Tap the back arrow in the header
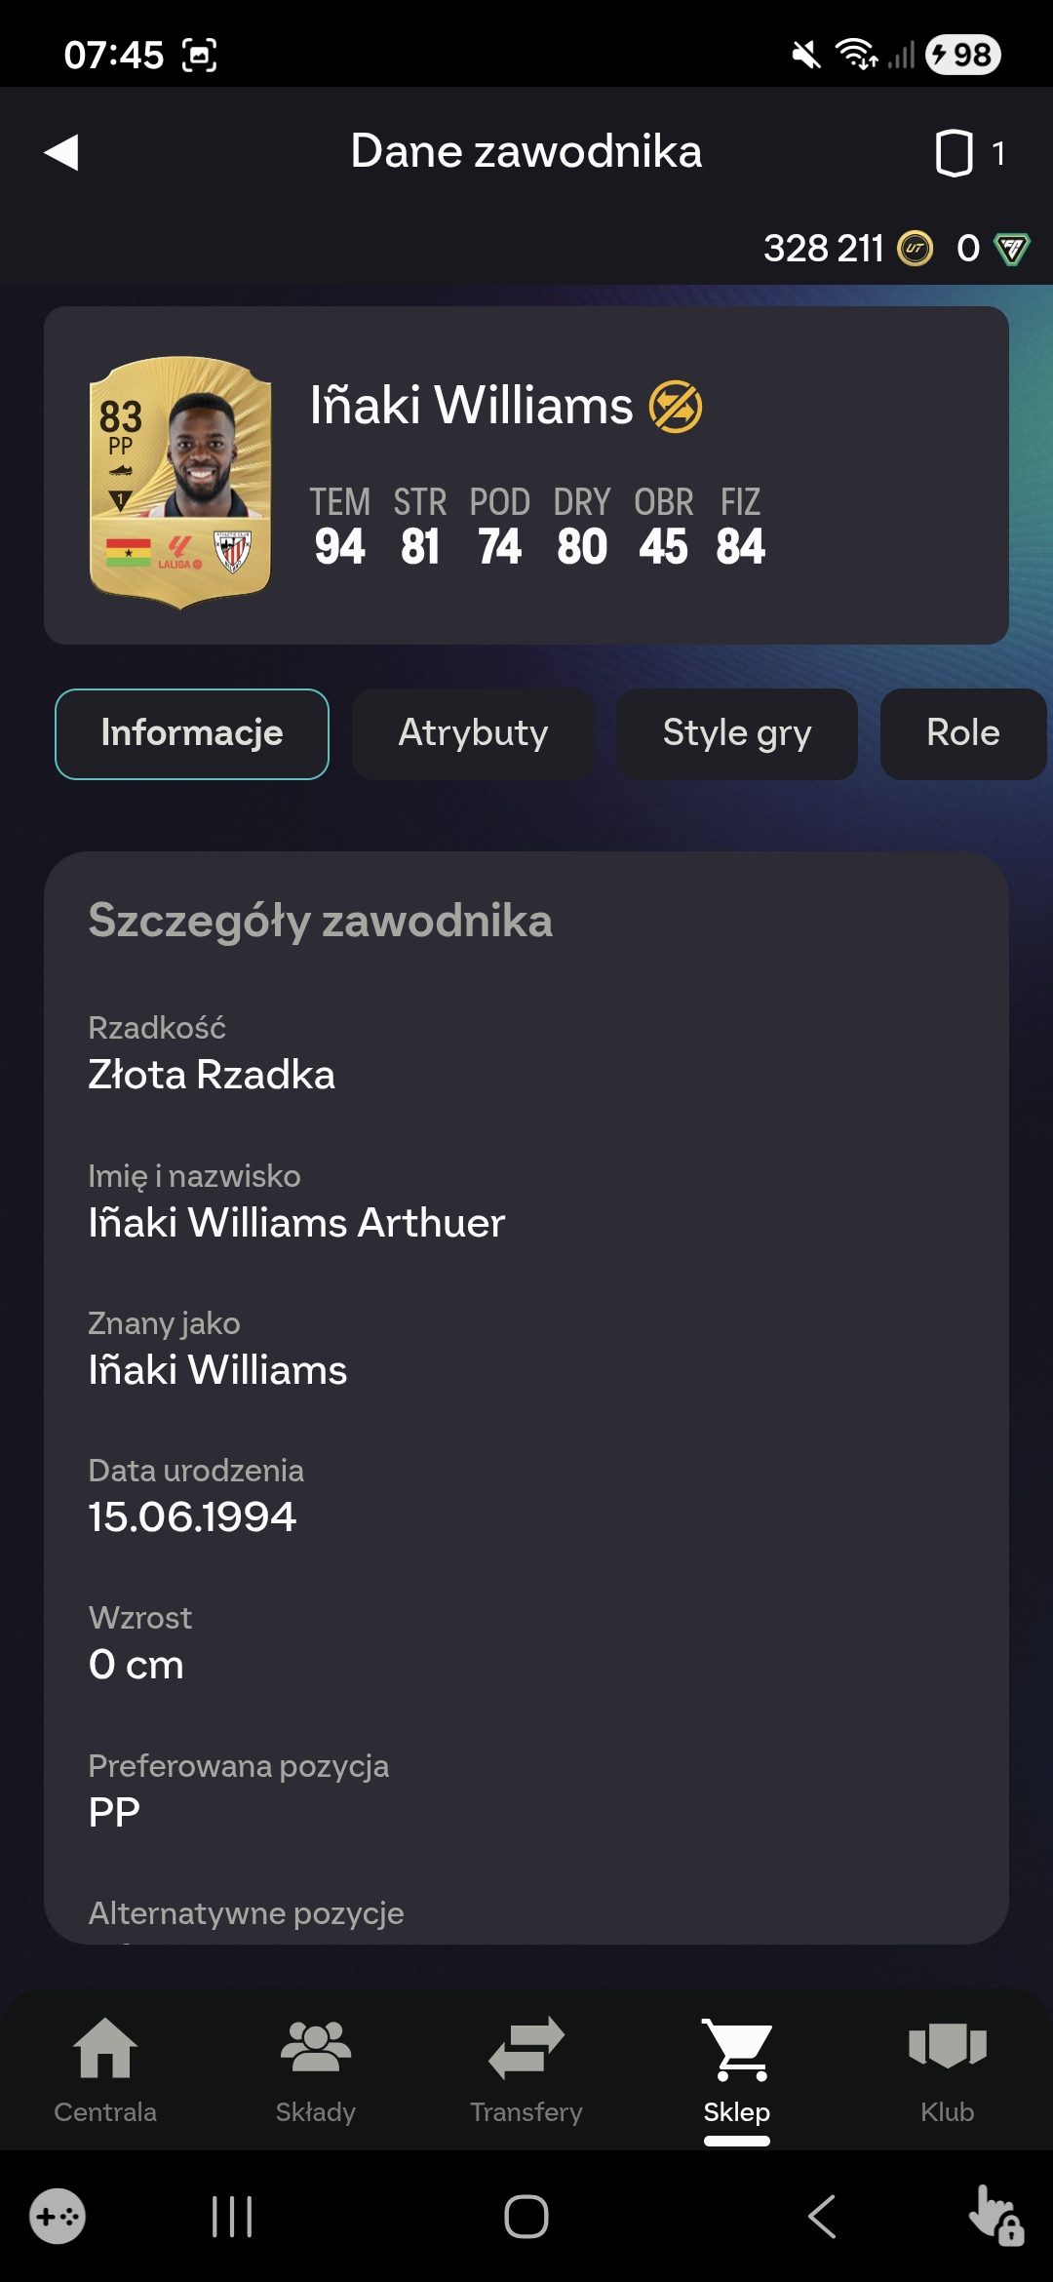 (61, 152)
